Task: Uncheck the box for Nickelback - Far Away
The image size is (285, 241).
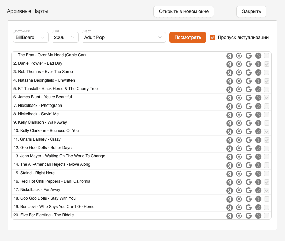Action: tap(267, 190)
